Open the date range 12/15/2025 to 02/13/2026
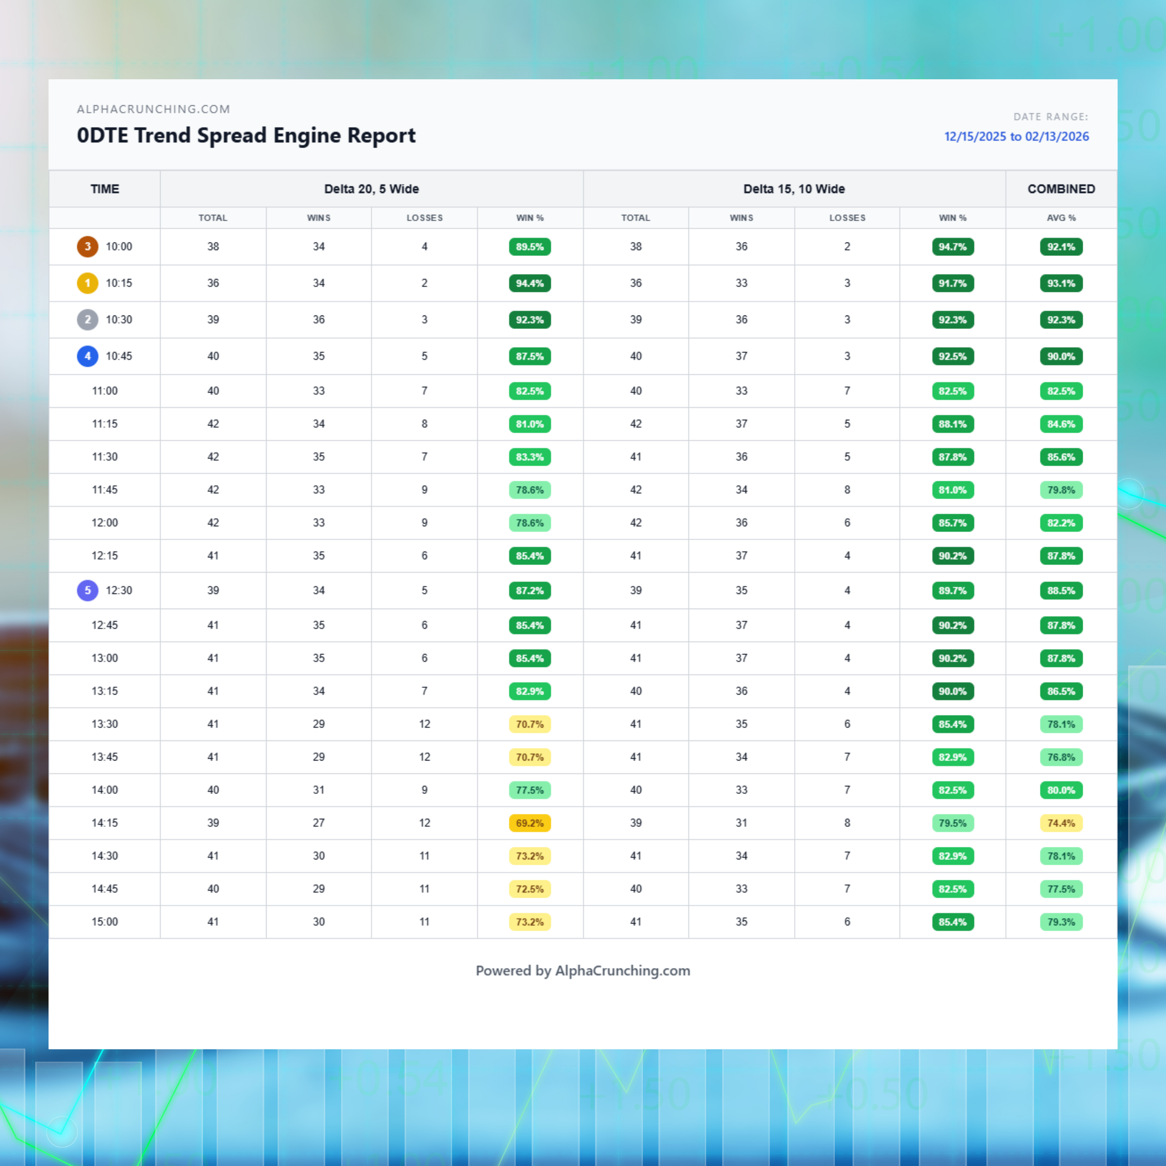Image resolution: width=1166 pixels, height=1166 pixels. pyautogui.click(x=1016, y=136)
